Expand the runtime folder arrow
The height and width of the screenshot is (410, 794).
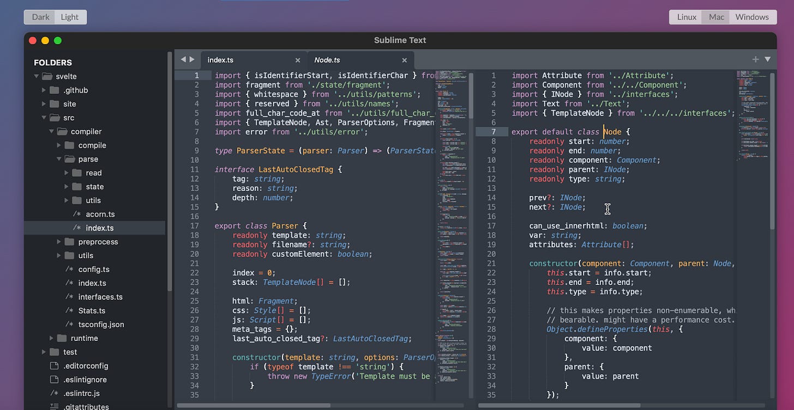pyautogui.click(x=51, y=338)
